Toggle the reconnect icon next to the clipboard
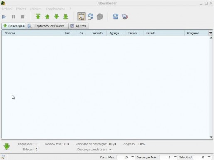214x160 pixels. coord(91,17)
